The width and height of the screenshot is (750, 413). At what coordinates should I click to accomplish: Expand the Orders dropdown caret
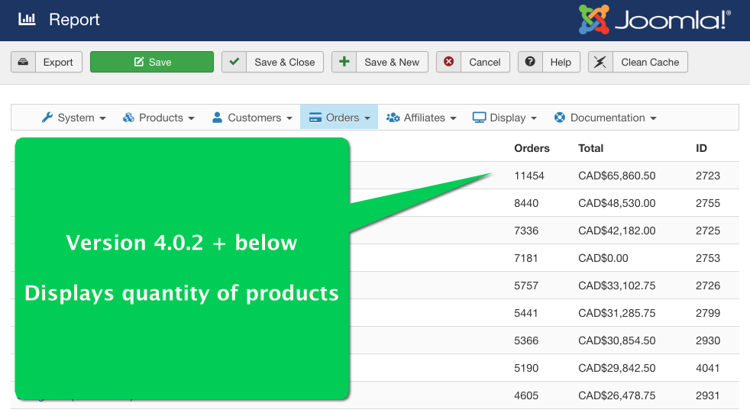[367, 118]
